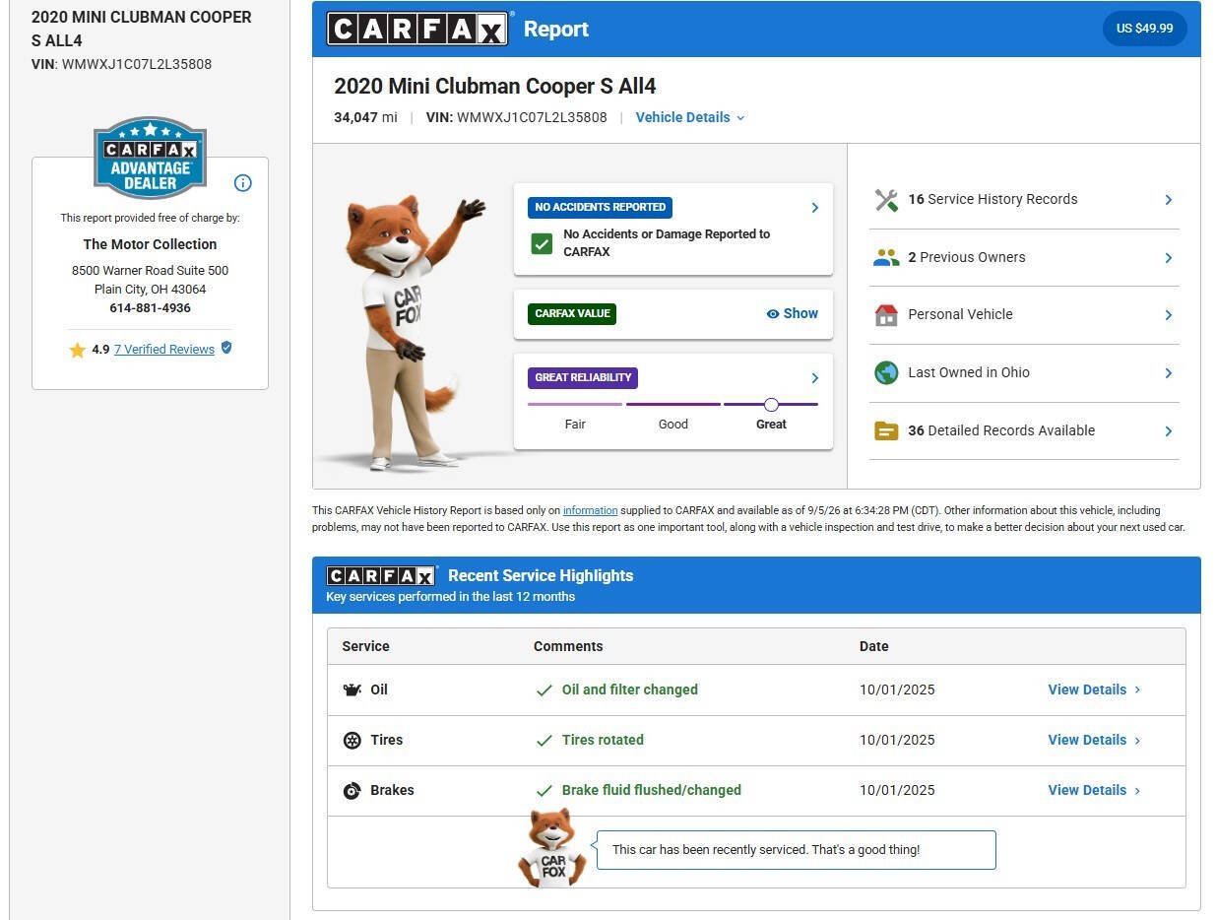Open the 7 Verified Reviews link
The width and height of the screenshot is (1216, 920).
[164, 349]
